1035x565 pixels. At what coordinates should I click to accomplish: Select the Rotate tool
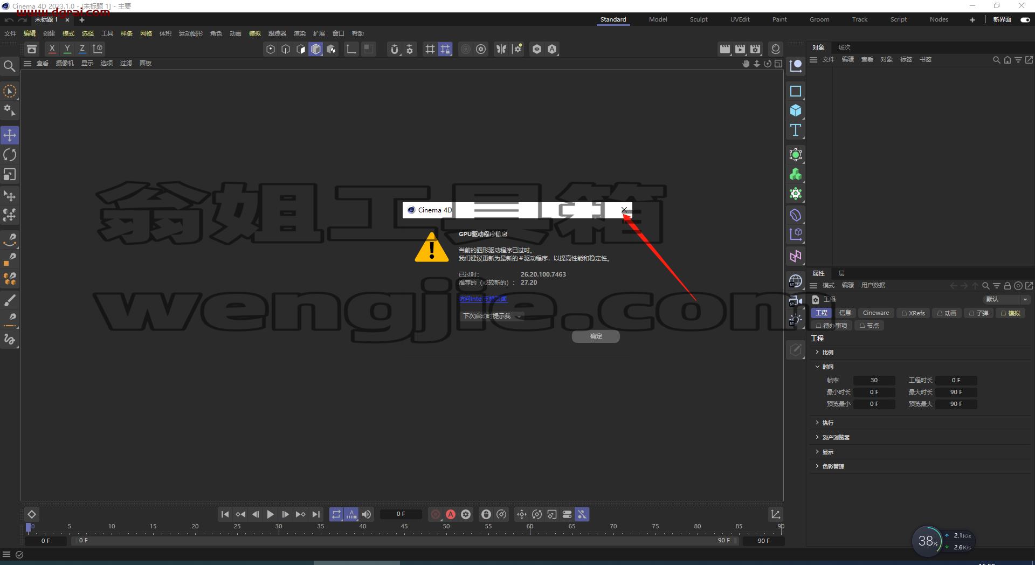point(10,155)
